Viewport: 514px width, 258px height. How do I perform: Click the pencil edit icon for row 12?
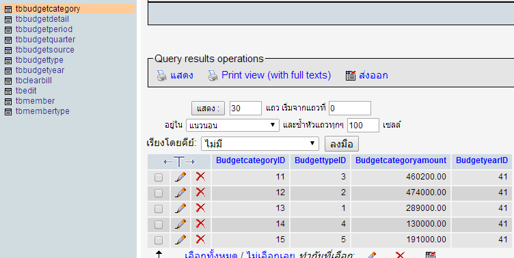coord(180,192)
